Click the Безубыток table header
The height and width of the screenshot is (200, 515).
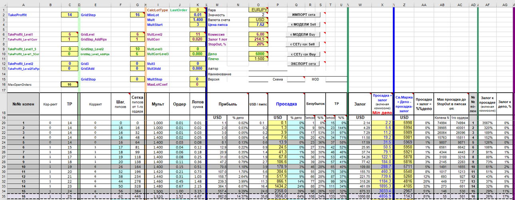pyautogui.click(x=316, y=103)
